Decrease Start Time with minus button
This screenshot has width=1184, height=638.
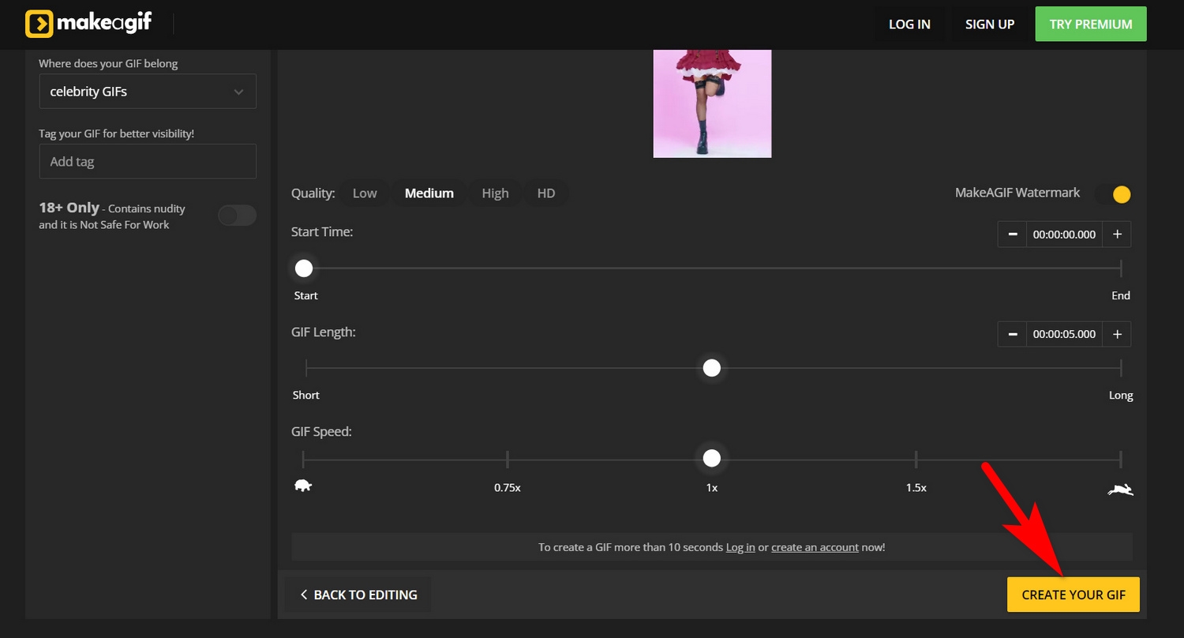click(1012, 235)
